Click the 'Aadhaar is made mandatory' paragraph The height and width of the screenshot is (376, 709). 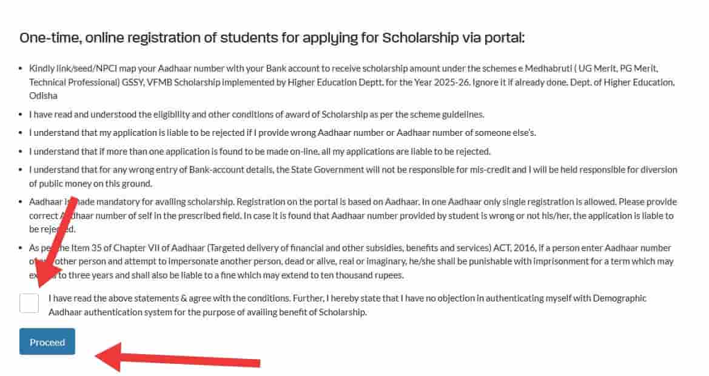pos(353,215)
